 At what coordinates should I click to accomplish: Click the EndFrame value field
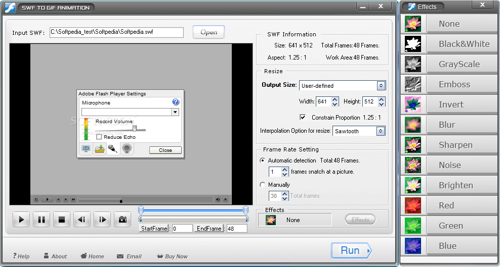tap(237, 229)
